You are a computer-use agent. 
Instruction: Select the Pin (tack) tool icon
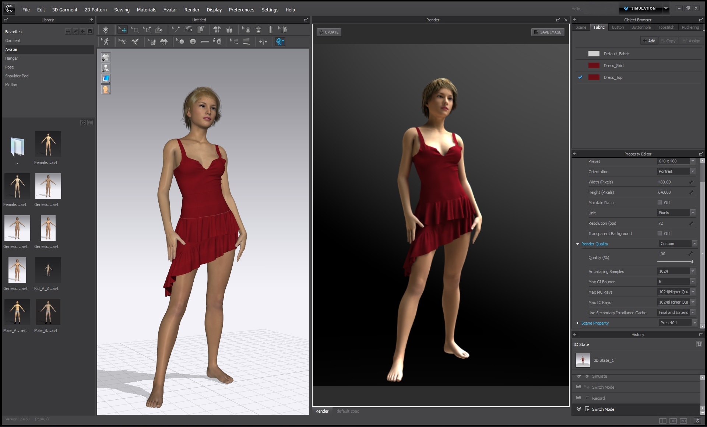pyautogui.click(x=176, y=29)
